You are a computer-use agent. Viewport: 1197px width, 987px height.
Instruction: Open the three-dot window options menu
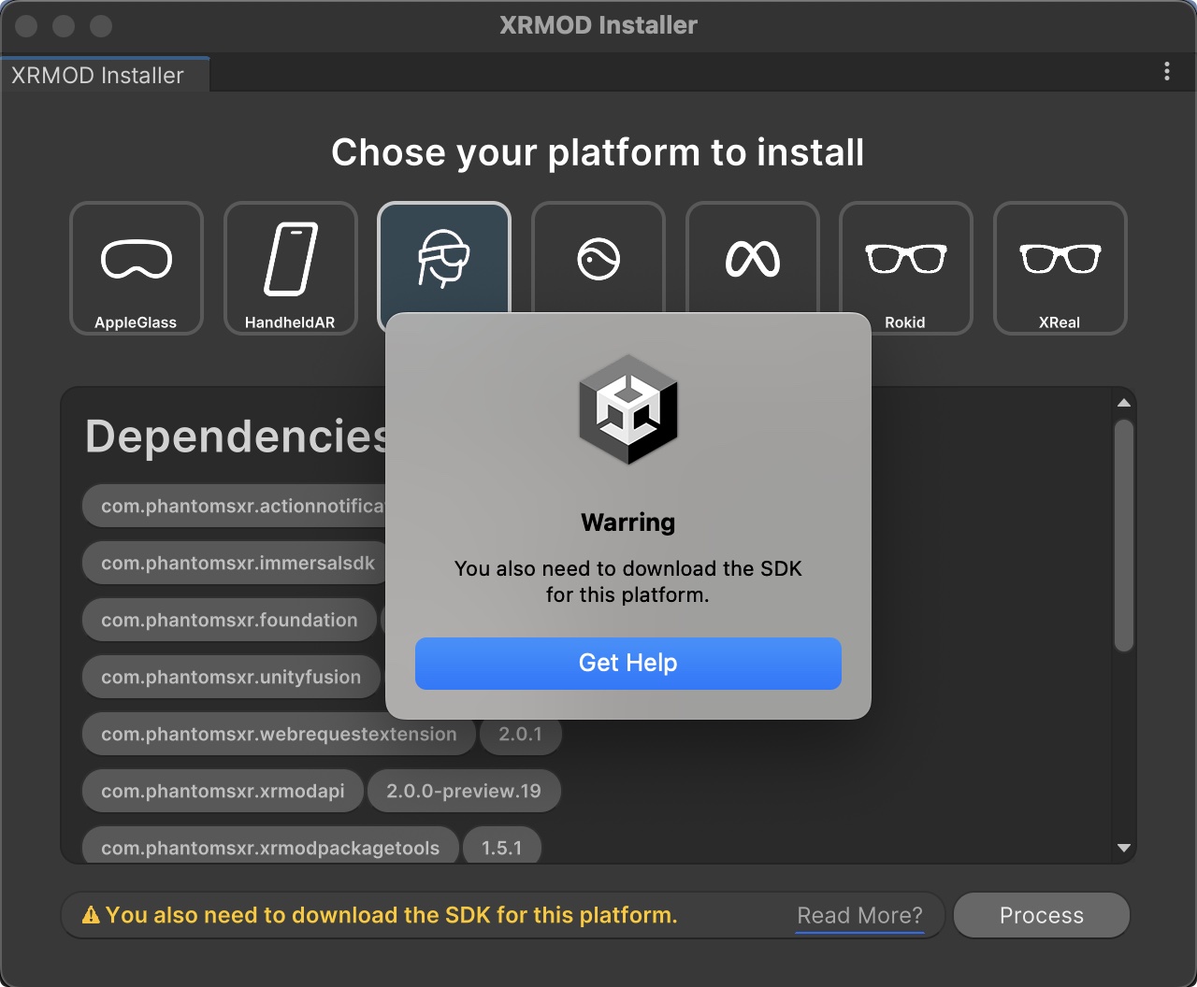(1167, 72)
